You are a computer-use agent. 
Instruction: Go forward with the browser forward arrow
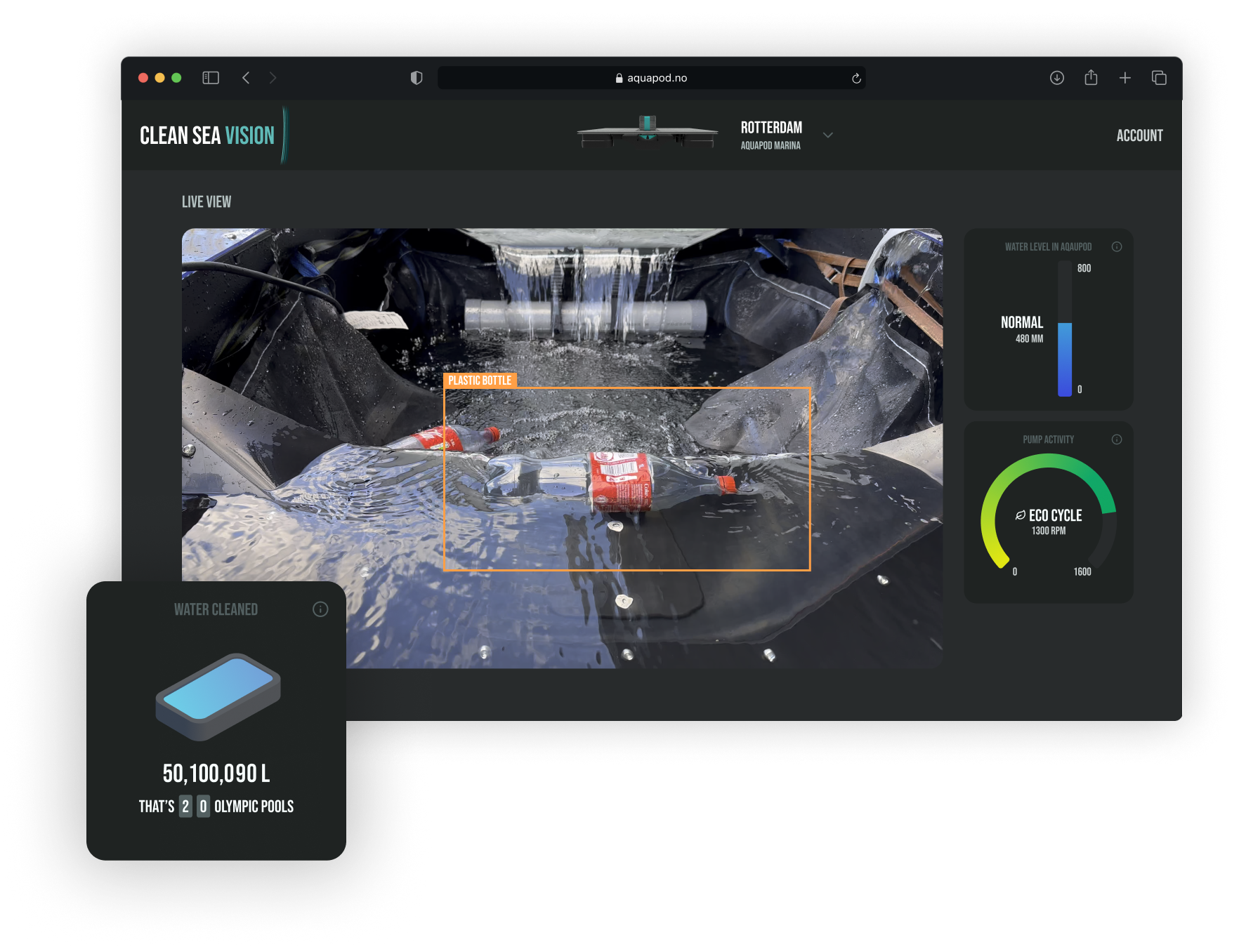[273, 78]
